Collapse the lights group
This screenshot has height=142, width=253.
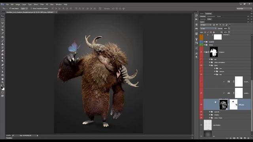[210, 65]
